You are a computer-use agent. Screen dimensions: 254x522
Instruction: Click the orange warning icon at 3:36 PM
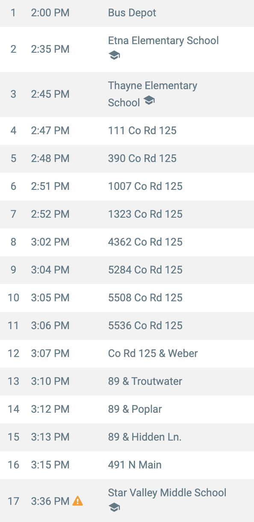(x=78, y=501)
